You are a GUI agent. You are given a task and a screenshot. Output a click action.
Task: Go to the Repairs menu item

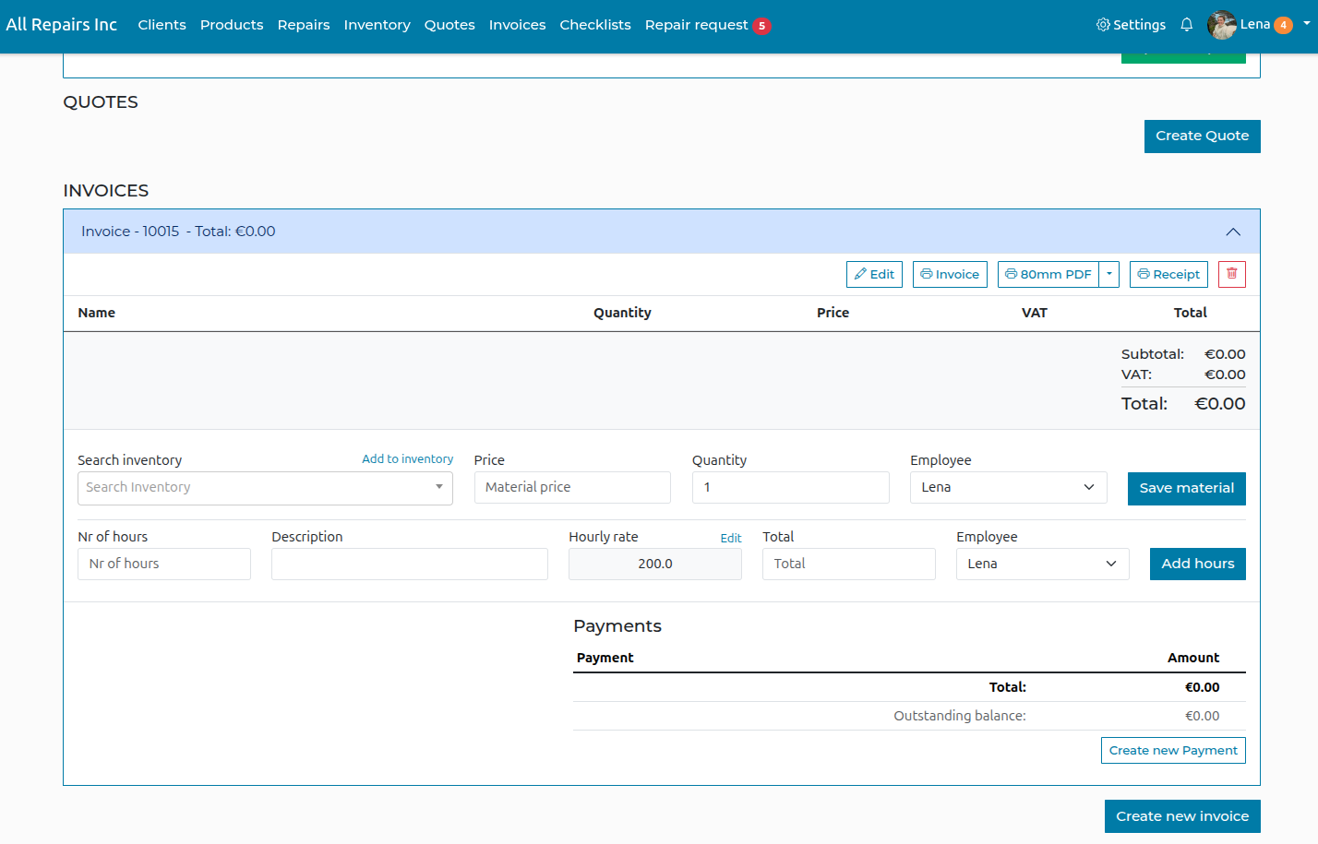pos(304,25)
